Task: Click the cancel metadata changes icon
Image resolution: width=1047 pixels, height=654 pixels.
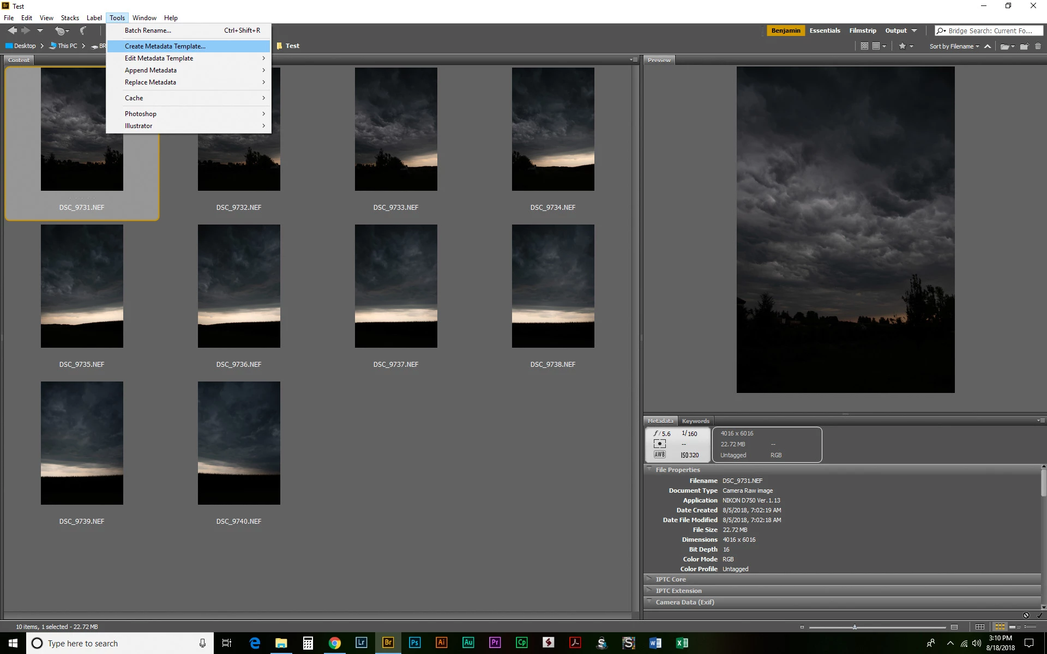Action: (1026, 615)
